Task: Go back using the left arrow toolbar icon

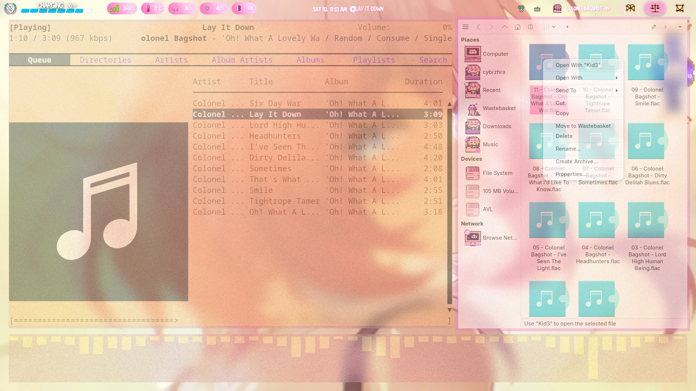Action: (x=478, y=27)
